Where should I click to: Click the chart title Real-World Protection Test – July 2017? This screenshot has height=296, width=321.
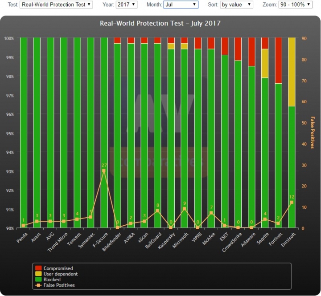pos(160,23)
